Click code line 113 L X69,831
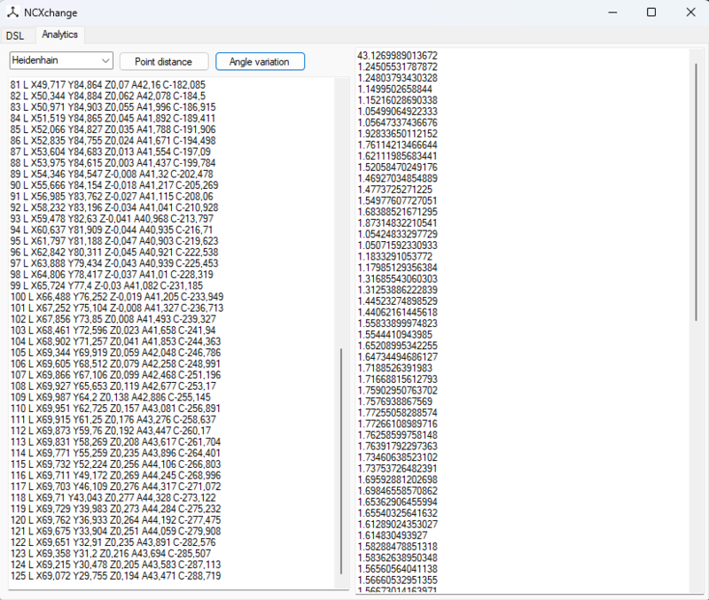Viewport: 709px width, 600px height. pyautogui.click(x=115, y=441)
